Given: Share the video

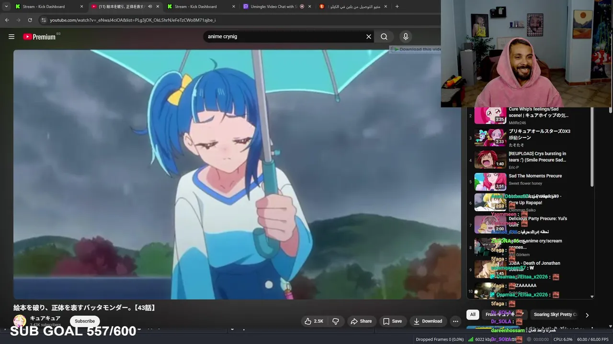Looking at the screenshot, I should [x=361, y=321].
